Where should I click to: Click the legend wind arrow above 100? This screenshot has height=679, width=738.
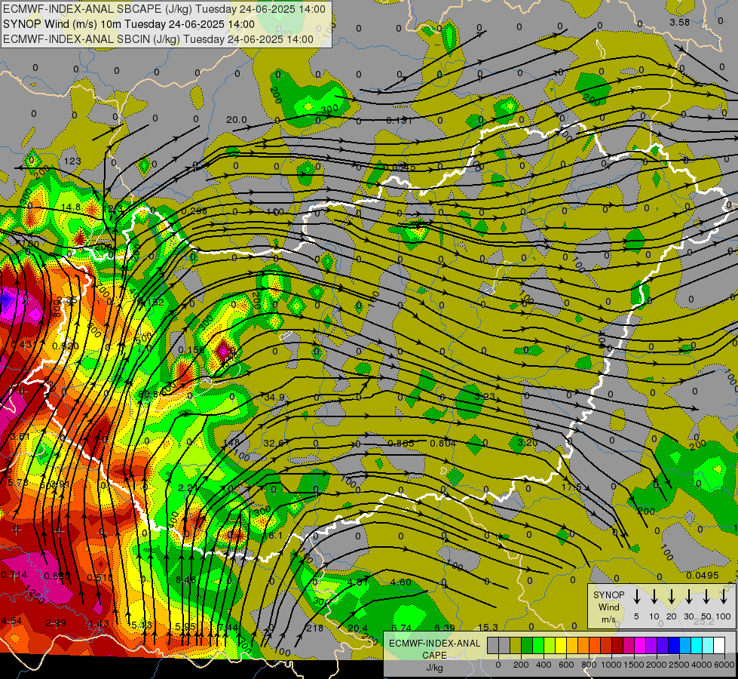point(724,596)
